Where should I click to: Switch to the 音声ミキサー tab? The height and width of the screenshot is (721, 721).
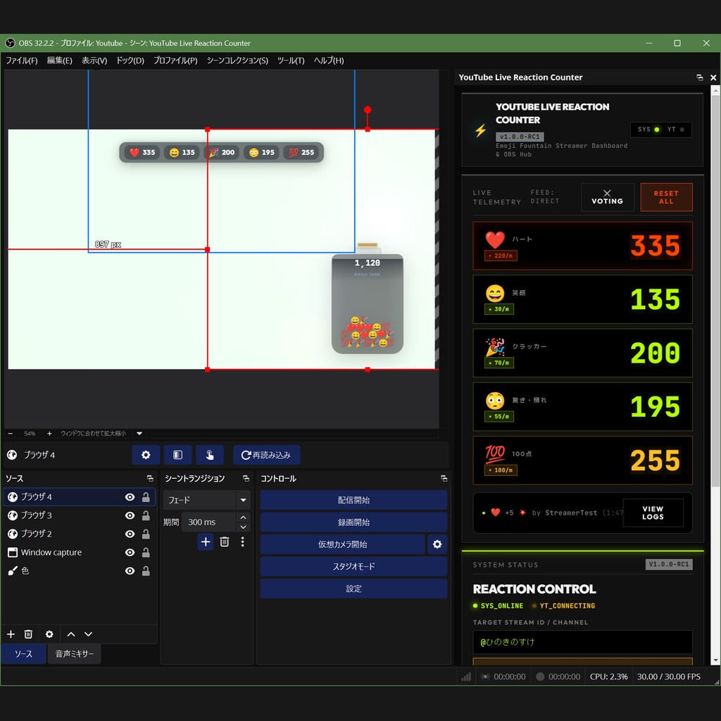[74, 654]
